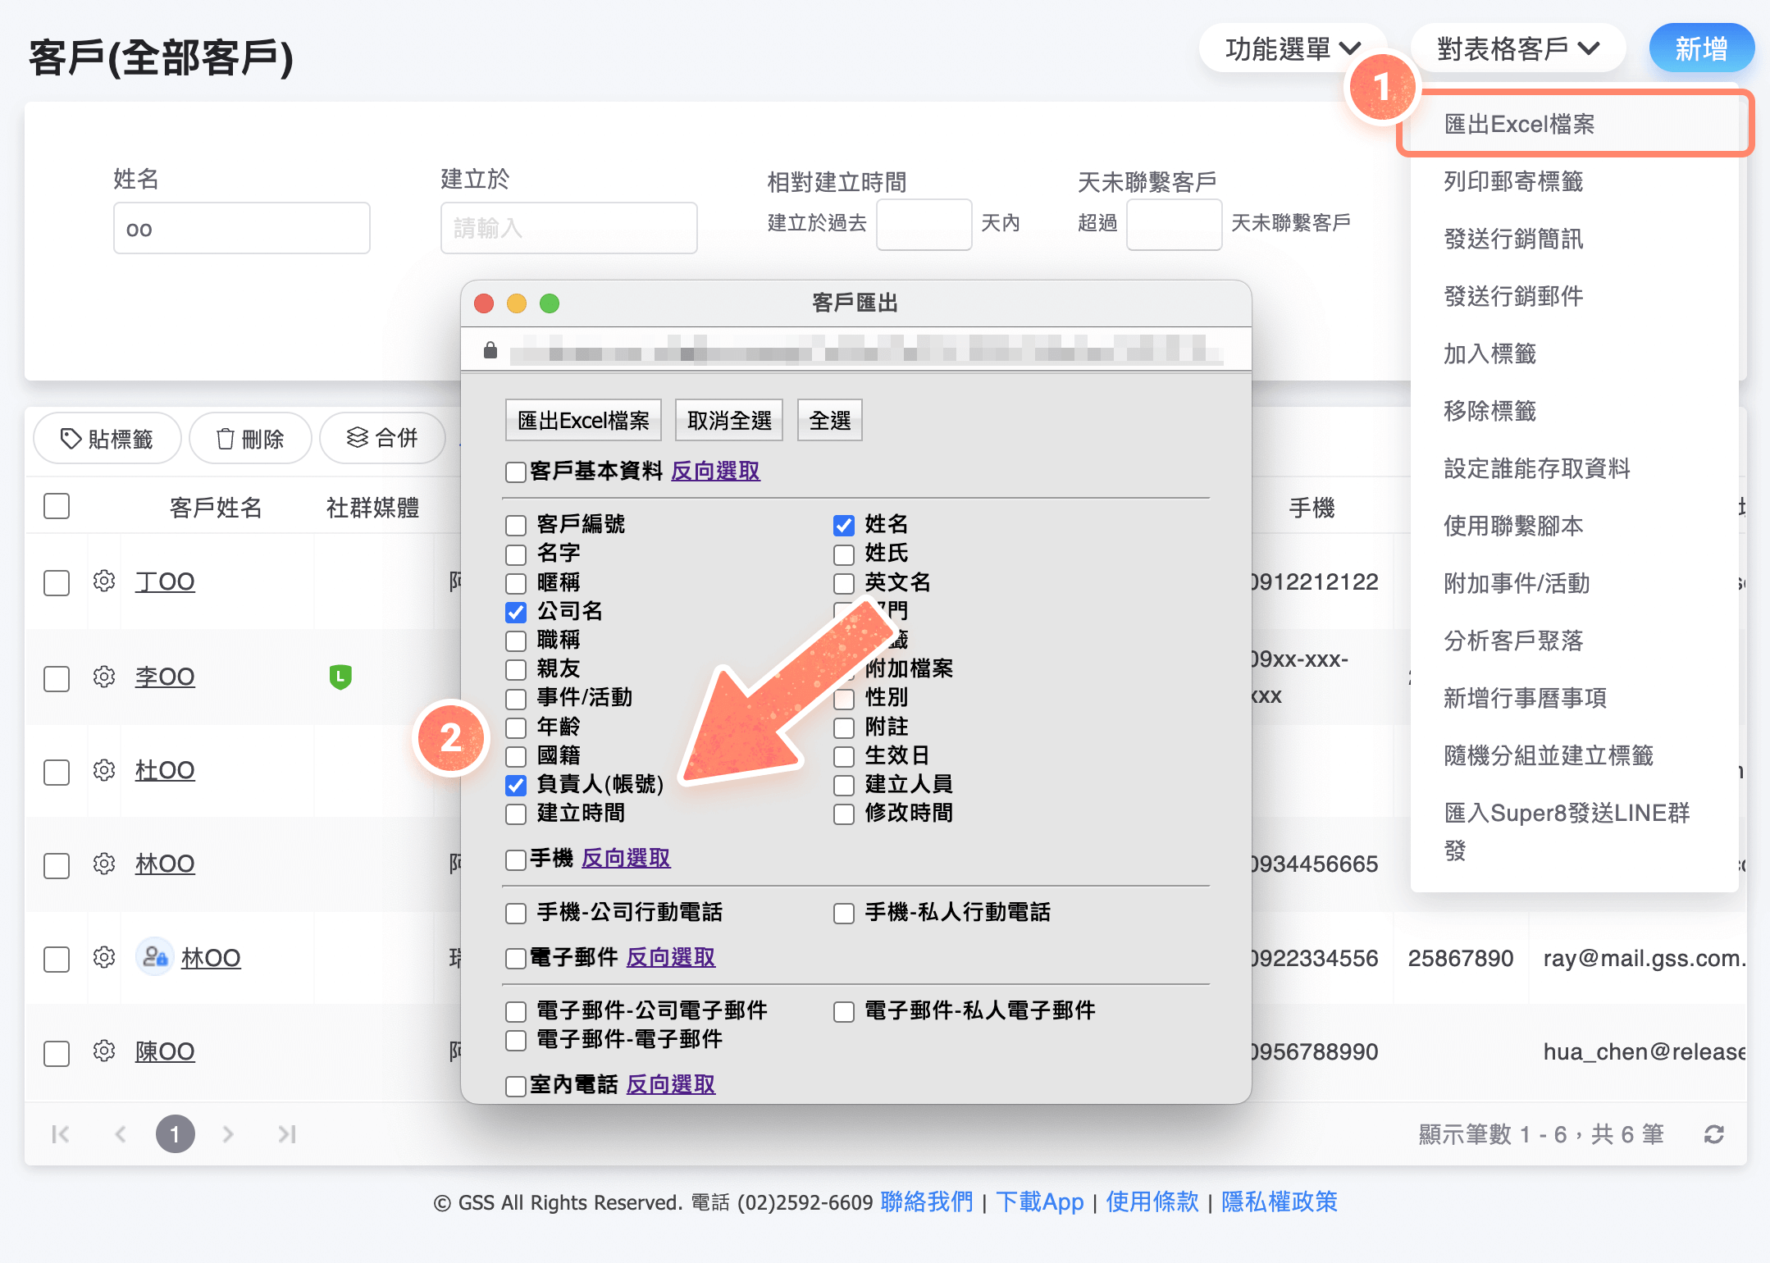This screenshot has height=1263, width=1770.
Task: Click 反向選取 link beside 手機
Action: (x=626, y=858)
